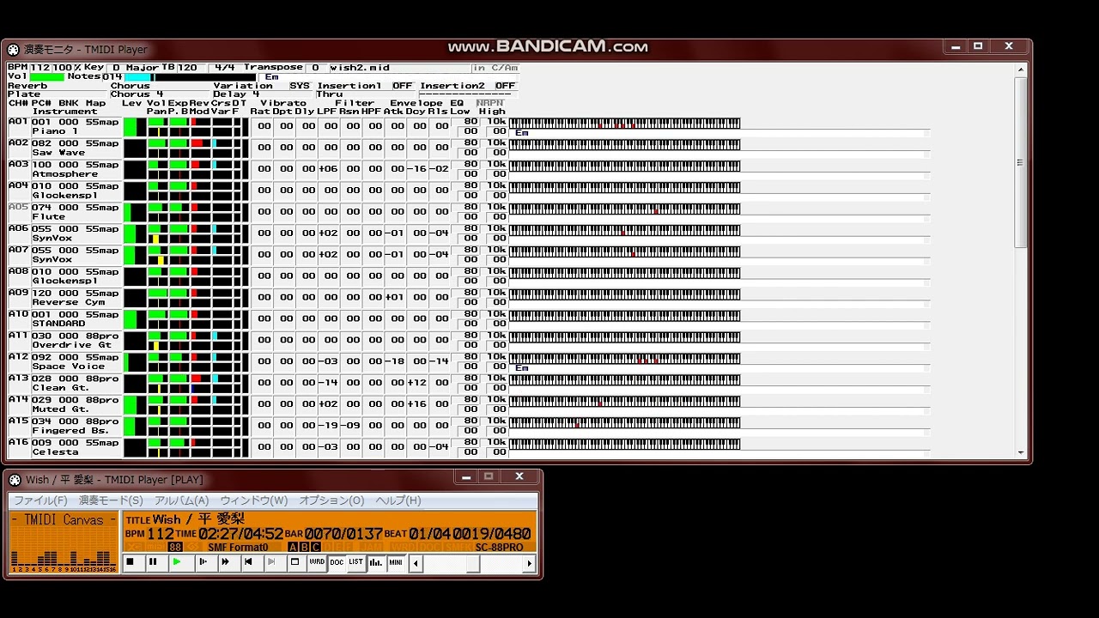Image resolution: width=1099 pixels, height=618 pixels.
Task: Open the ファイル(F) menu
Action: (40, 500)
